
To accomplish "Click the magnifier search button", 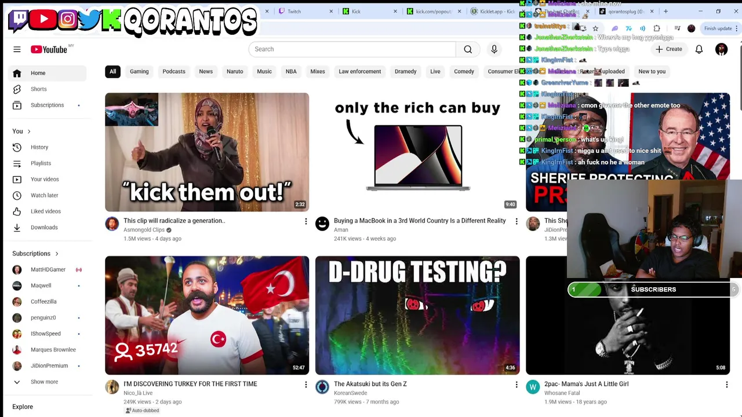I will coord(468,49).
